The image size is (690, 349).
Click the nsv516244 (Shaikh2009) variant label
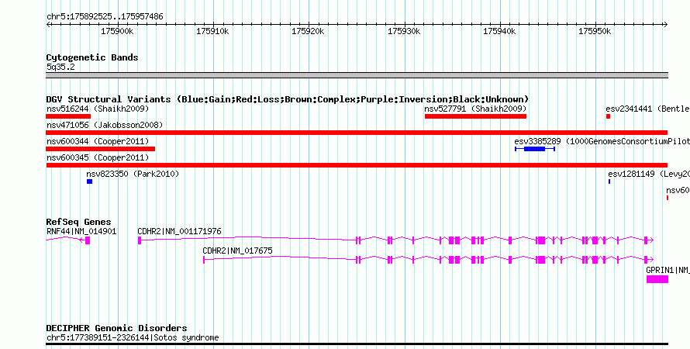tap(98, 109)
